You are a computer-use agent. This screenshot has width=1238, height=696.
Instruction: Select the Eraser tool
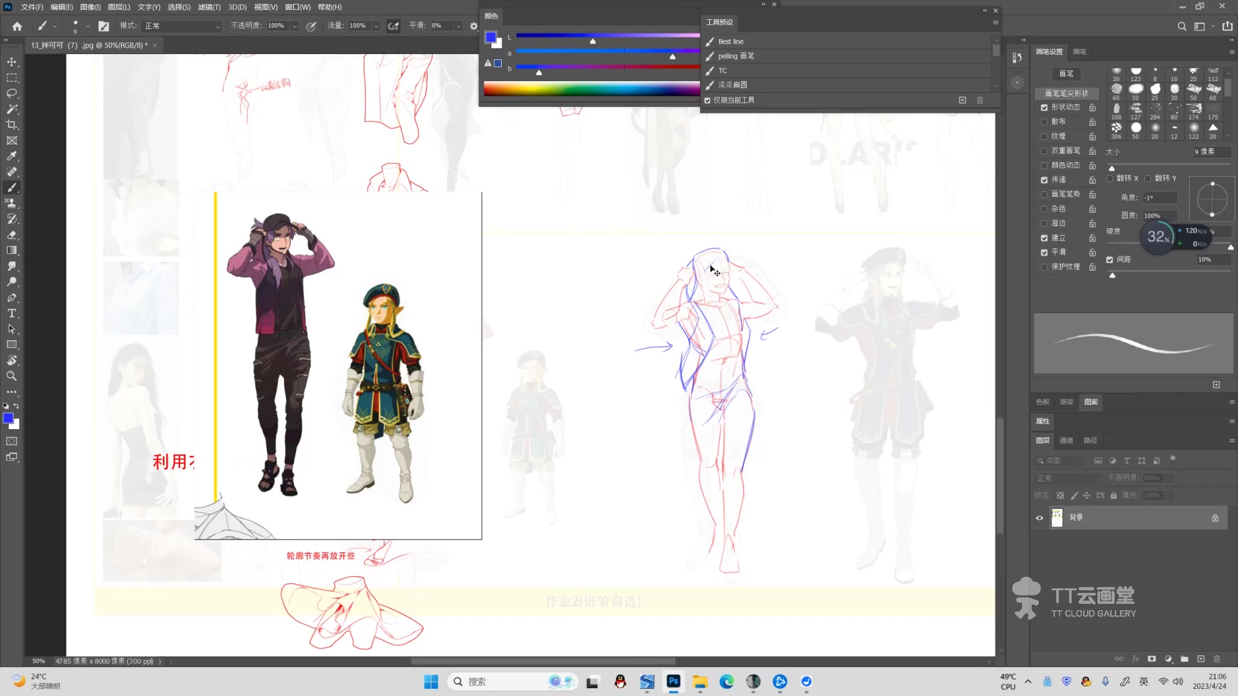12,235
